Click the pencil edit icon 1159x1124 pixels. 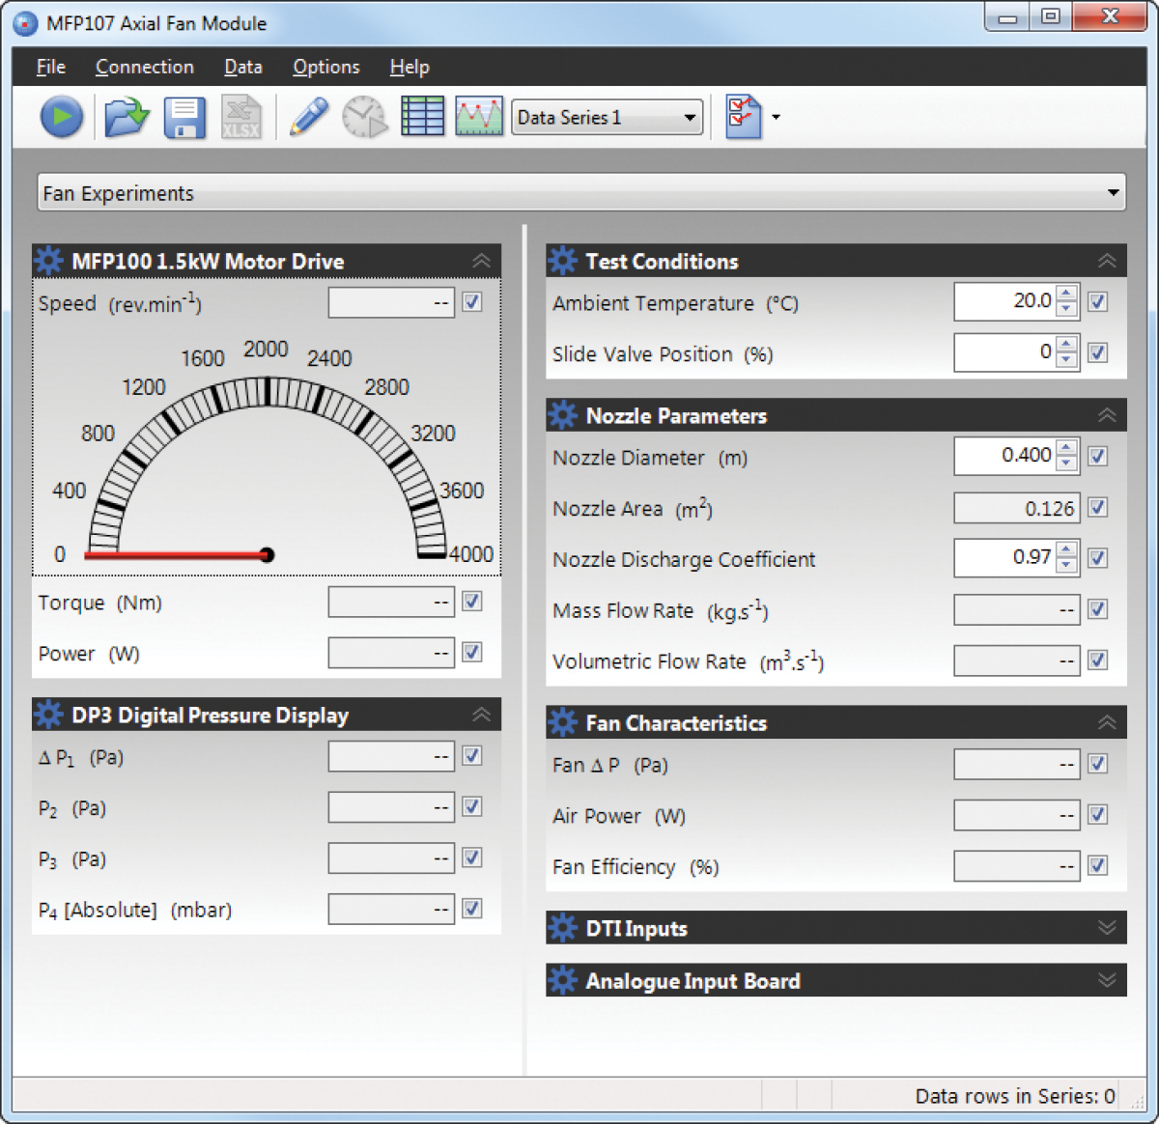[309, 117]
